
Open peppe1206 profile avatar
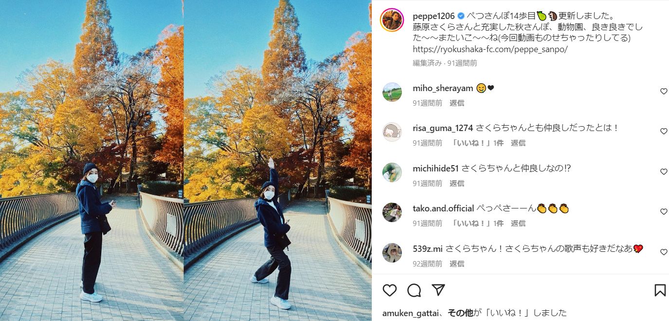click(392, 20)
